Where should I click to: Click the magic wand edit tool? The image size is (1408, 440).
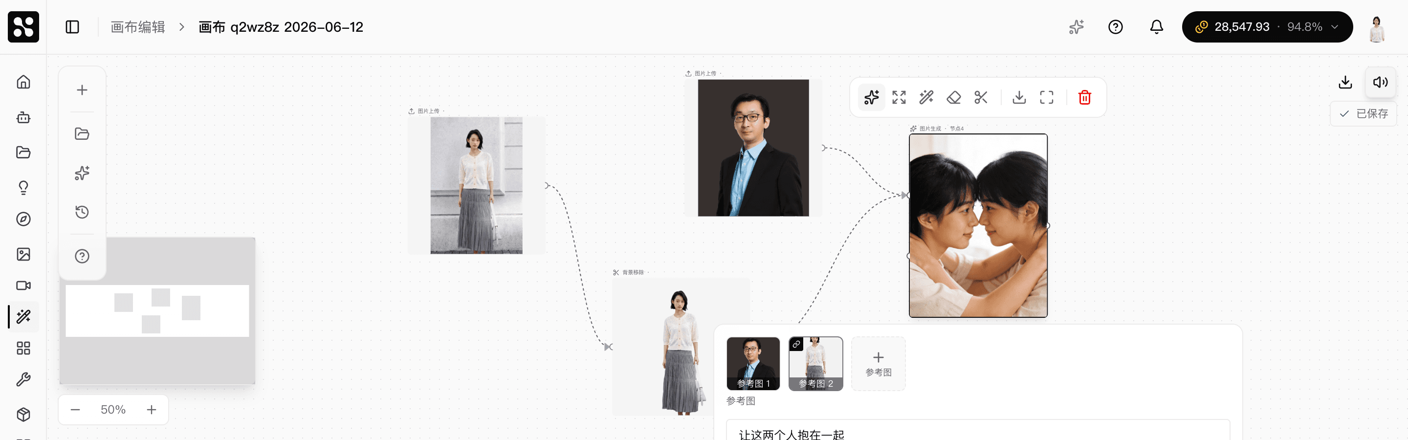(926, 98)
